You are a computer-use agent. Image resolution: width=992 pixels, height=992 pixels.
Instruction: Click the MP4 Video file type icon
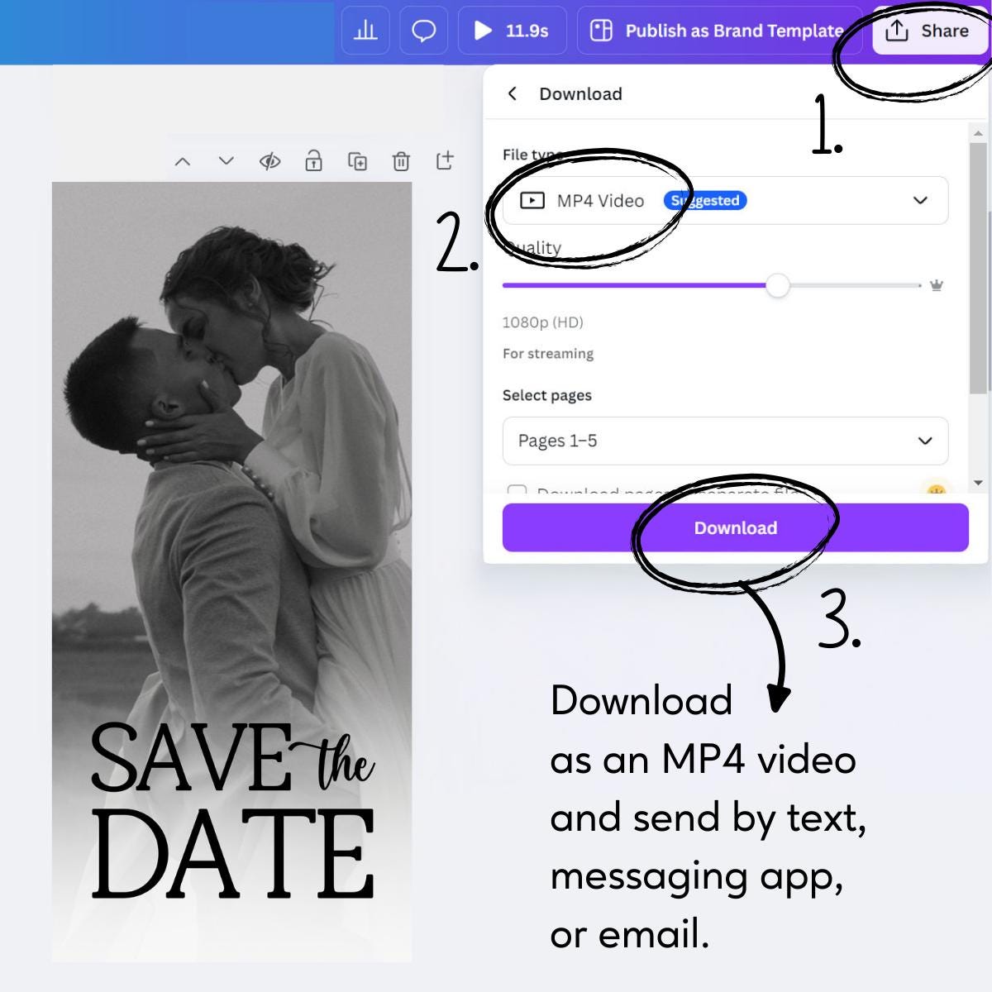tap(532, 200)
